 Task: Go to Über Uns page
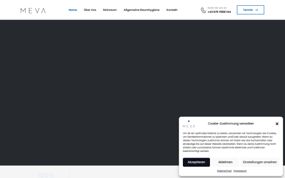(x=90, y=10)
